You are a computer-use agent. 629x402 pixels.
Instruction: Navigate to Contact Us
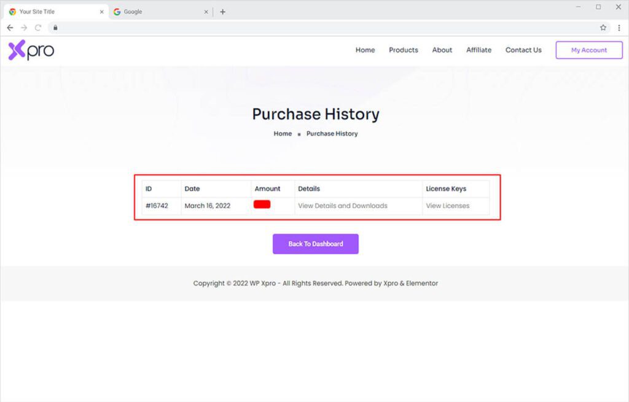pos(523,50)
